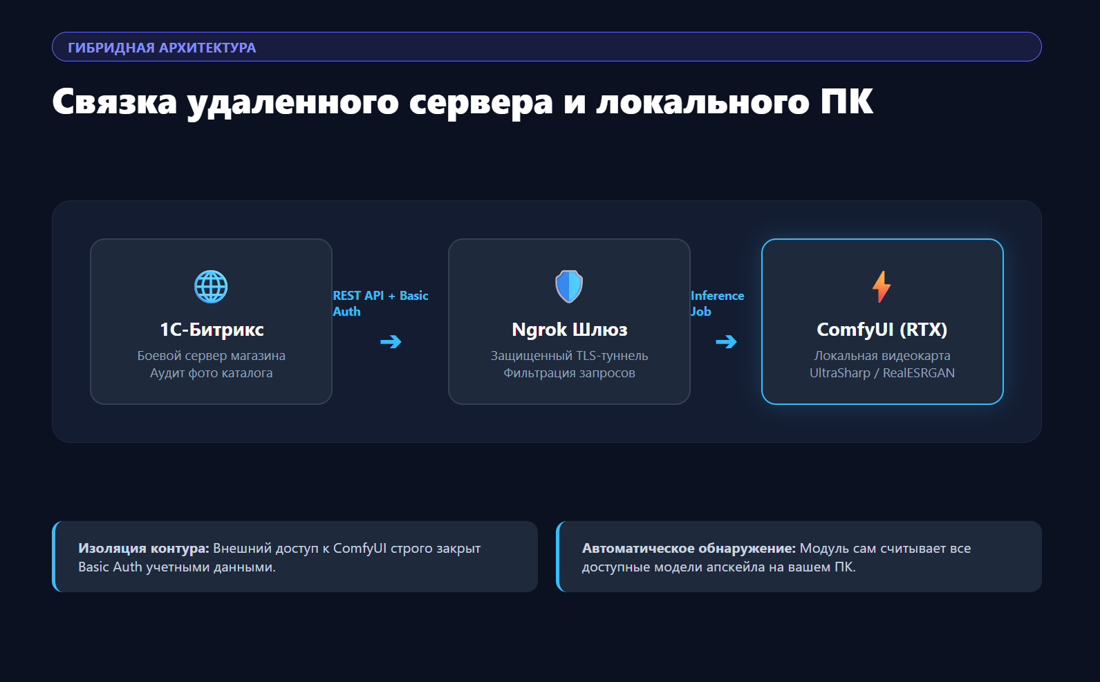Screen dimensions: 1100x682
Task: Click the 1С-Битрикс card title
Action: (212, 330)
